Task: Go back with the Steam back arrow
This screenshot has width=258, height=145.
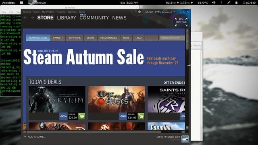Action: click(x=25, y=18)
